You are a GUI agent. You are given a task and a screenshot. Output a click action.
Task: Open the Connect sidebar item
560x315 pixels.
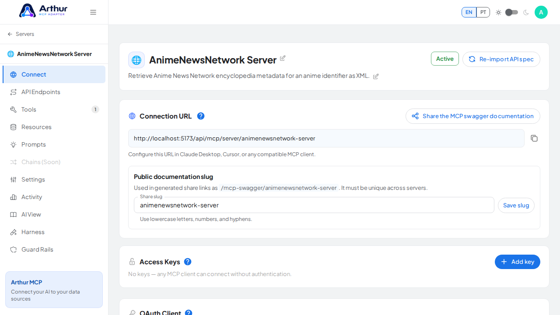pyautogui.click(x=54, y=74)
